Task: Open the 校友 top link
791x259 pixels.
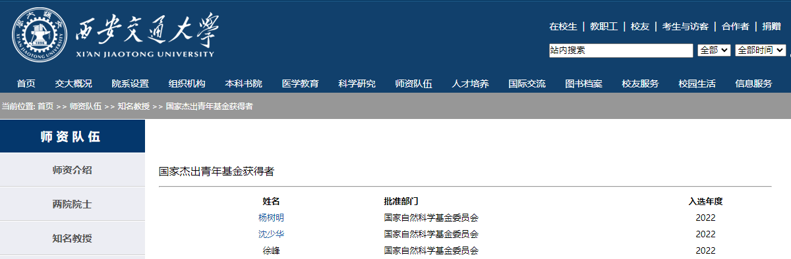Action: 640,26
